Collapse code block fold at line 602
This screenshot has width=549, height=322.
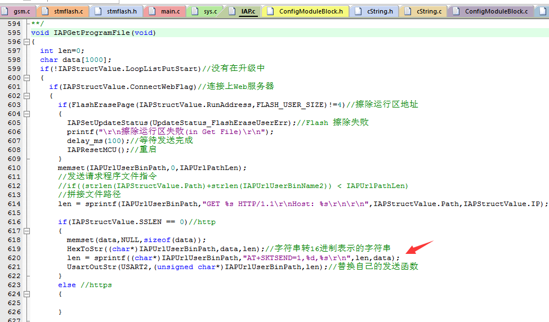point(26,96)
